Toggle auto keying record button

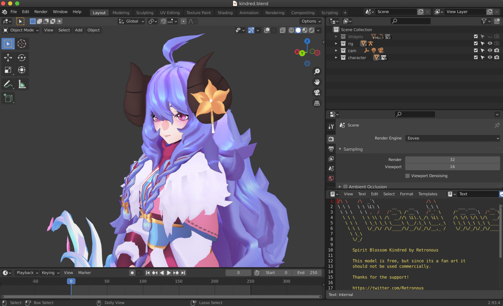[132, 273]
